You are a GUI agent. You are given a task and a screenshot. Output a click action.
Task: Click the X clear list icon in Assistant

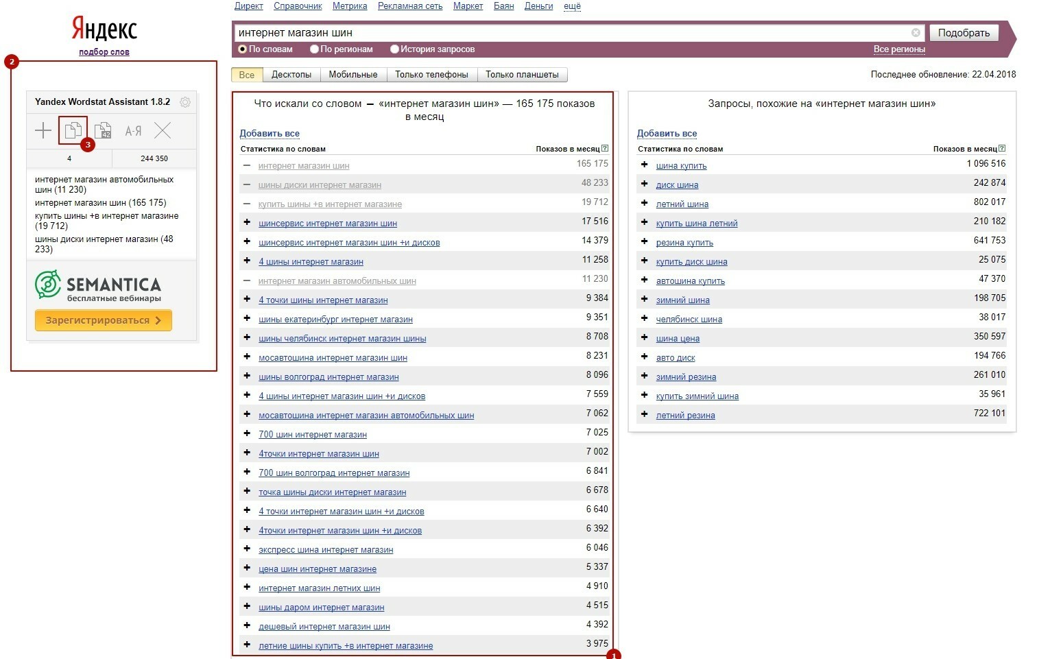click(x=163, y=130)
